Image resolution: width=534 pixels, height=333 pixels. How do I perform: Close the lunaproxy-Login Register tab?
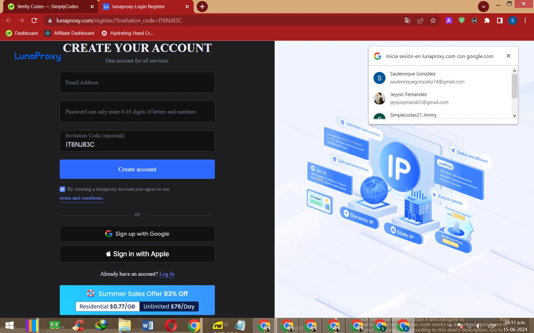point(187,6)
